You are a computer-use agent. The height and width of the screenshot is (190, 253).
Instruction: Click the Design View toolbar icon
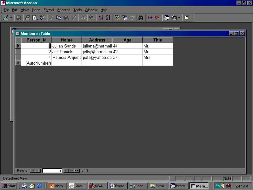click(x=6, y=18)
